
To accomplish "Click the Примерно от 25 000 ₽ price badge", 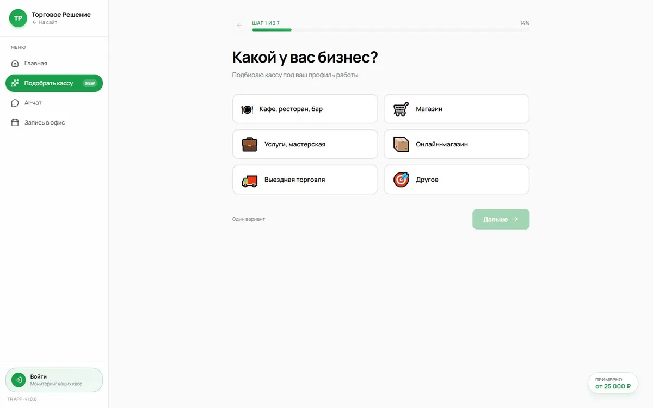I will 613,383.
